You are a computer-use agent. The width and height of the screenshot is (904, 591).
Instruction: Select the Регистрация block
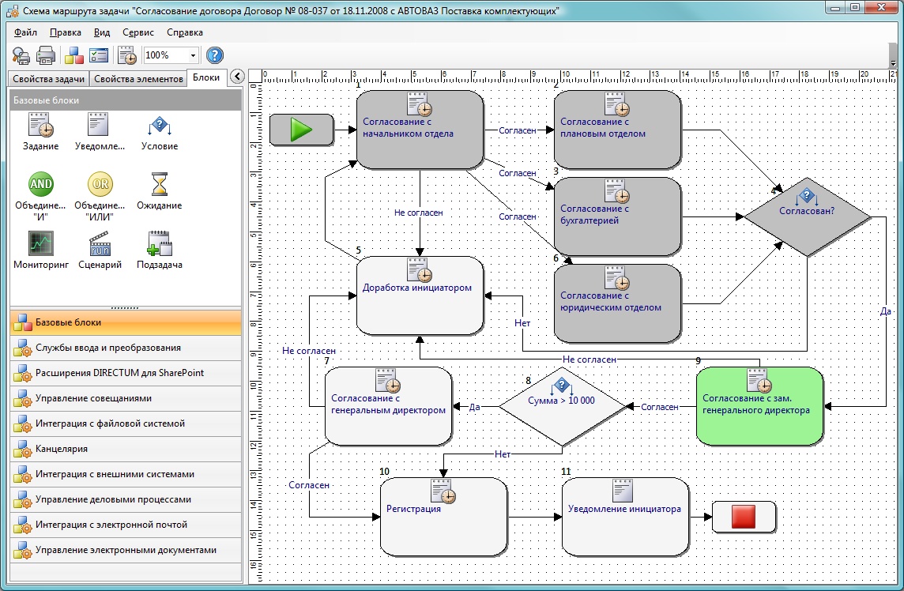tap(443, 517)
